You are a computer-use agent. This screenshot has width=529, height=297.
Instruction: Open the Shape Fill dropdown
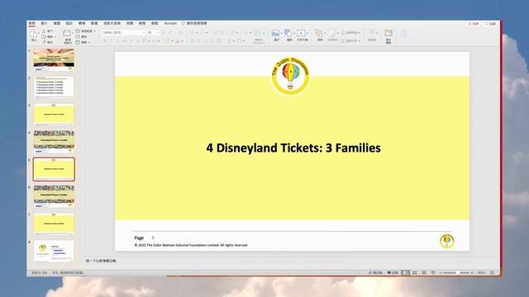350,33
